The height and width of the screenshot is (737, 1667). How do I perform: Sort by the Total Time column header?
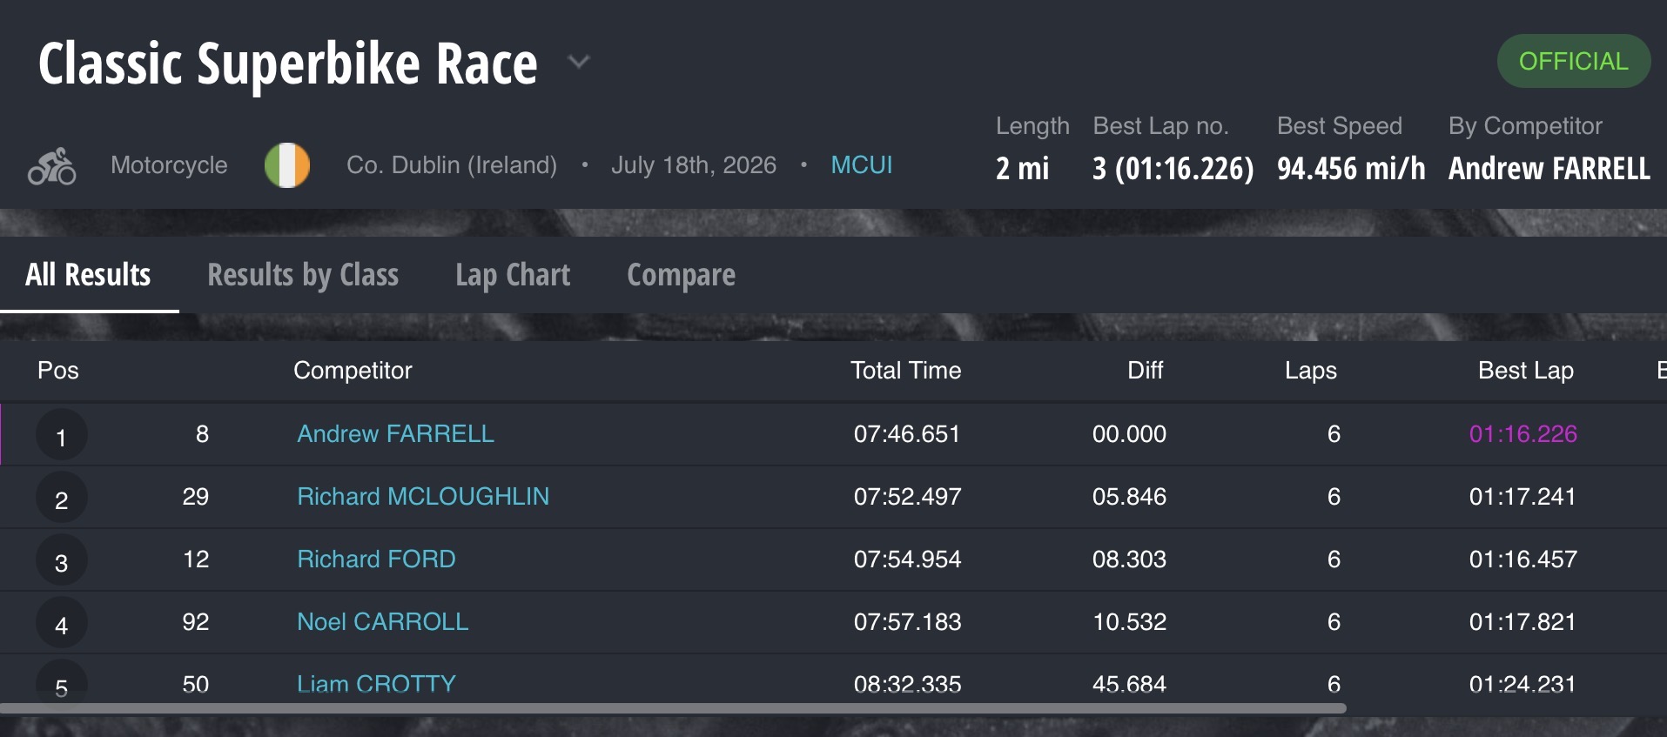[905, 371]
